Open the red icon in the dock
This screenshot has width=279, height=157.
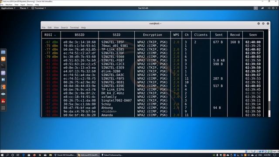click(x=3, y=101)
